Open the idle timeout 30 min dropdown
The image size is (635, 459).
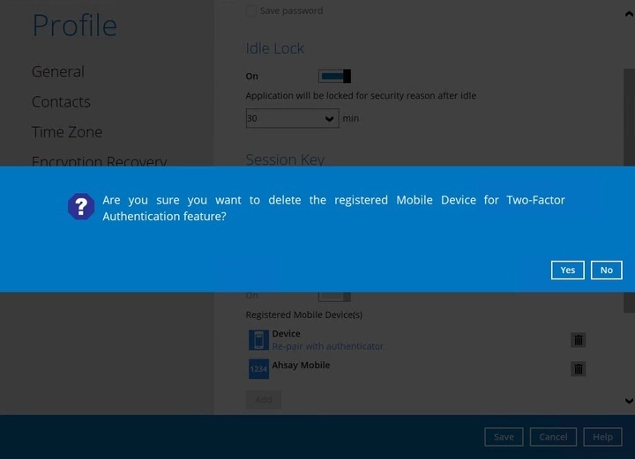292,118
